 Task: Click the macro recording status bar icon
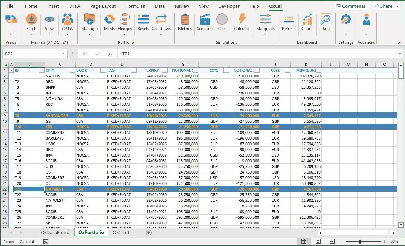[46, 242]
